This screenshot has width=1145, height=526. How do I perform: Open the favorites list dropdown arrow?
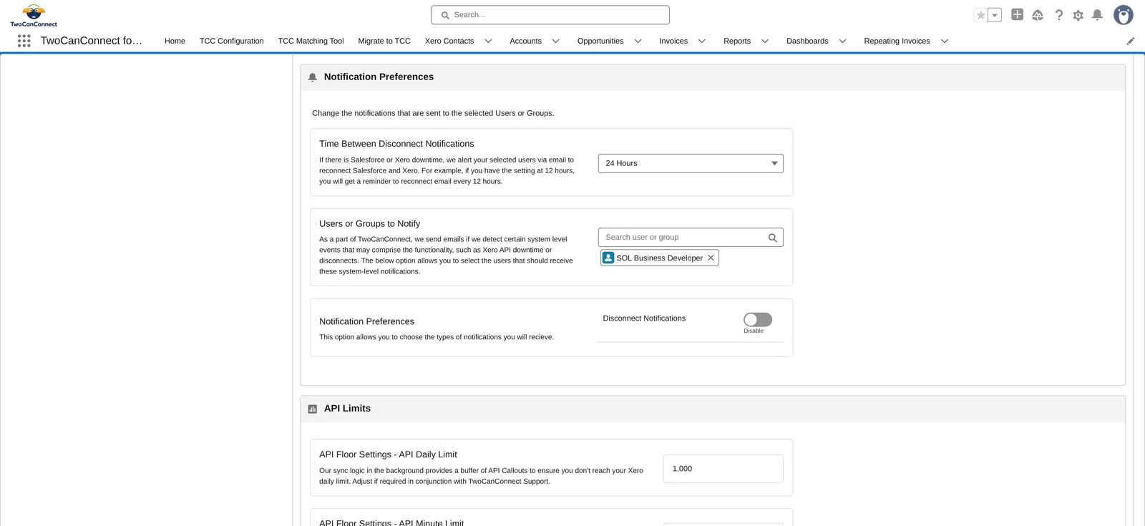[995, 15]
